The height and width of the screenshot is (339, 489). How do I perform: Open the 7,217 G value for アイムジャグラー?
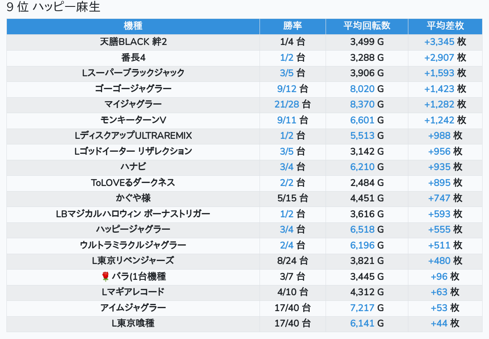tap(362, 308)
